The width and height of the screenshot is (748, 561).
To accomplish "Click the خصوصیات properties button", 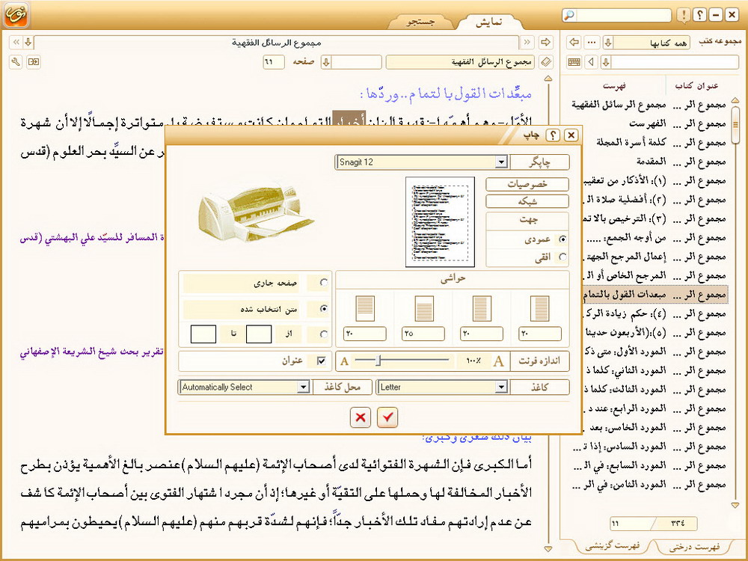I will click(x=527, y=184).
